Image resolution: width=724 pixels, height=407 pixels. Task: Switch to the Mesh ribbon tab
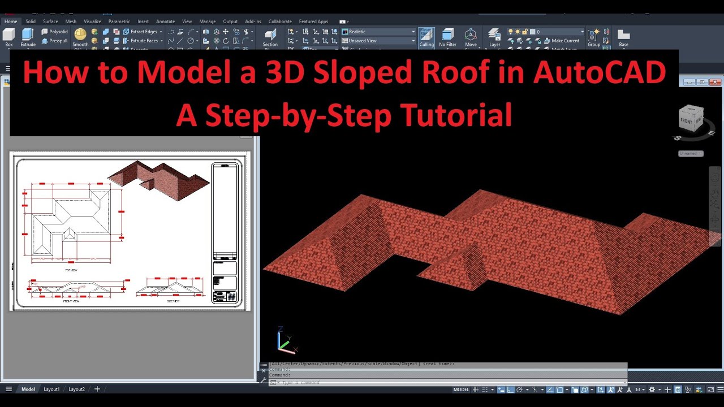71,21
